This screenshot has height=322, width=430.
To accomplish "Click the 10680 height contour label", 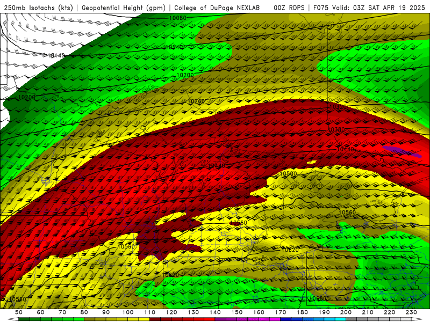I will point(318,298).
